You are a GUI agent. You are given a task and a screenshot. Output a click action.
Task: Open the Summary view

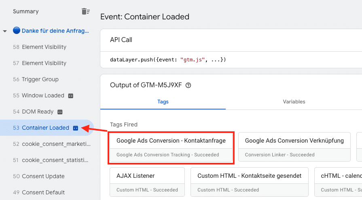click(x=26, y=11)
